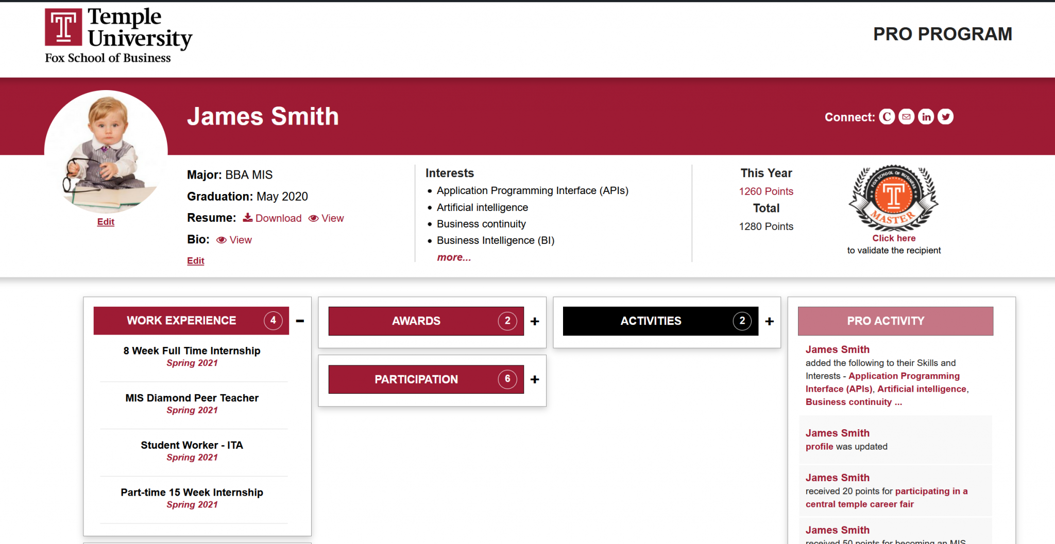Click the Temple University logo

tap(118, 35)
